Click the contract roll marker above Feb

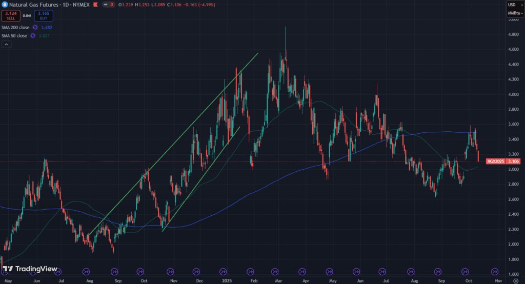(x=251, y=271)
